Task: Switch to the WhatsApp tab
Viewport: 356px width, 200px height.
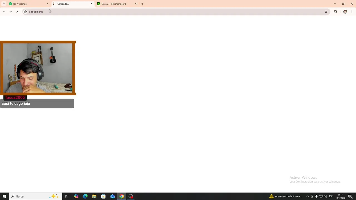Action: tap(28, 4)
